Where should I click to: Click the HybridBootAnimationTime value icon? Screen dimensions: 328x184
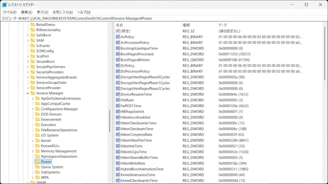coord(118,169)
